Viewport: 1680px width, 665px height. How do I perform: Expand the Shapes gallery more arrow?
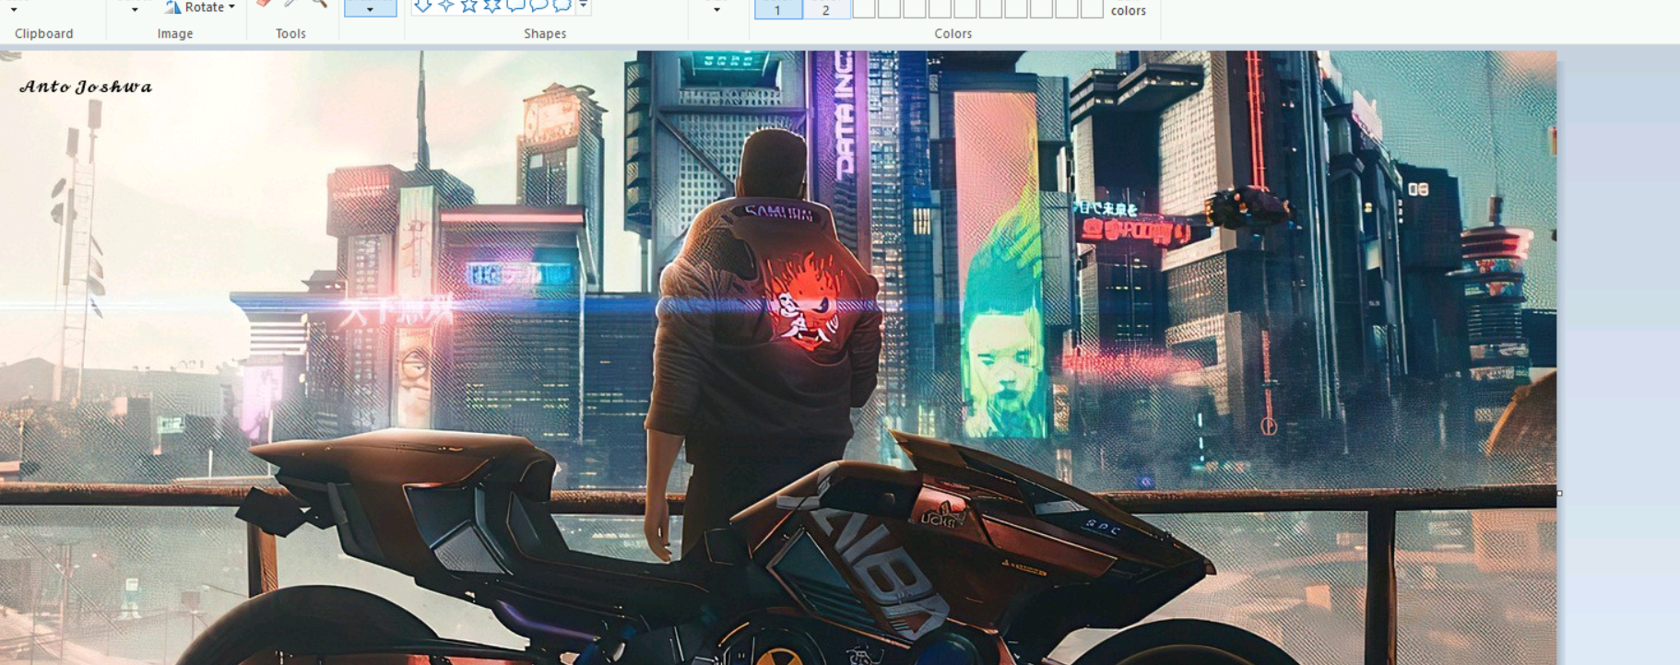(x=583, y=6)
